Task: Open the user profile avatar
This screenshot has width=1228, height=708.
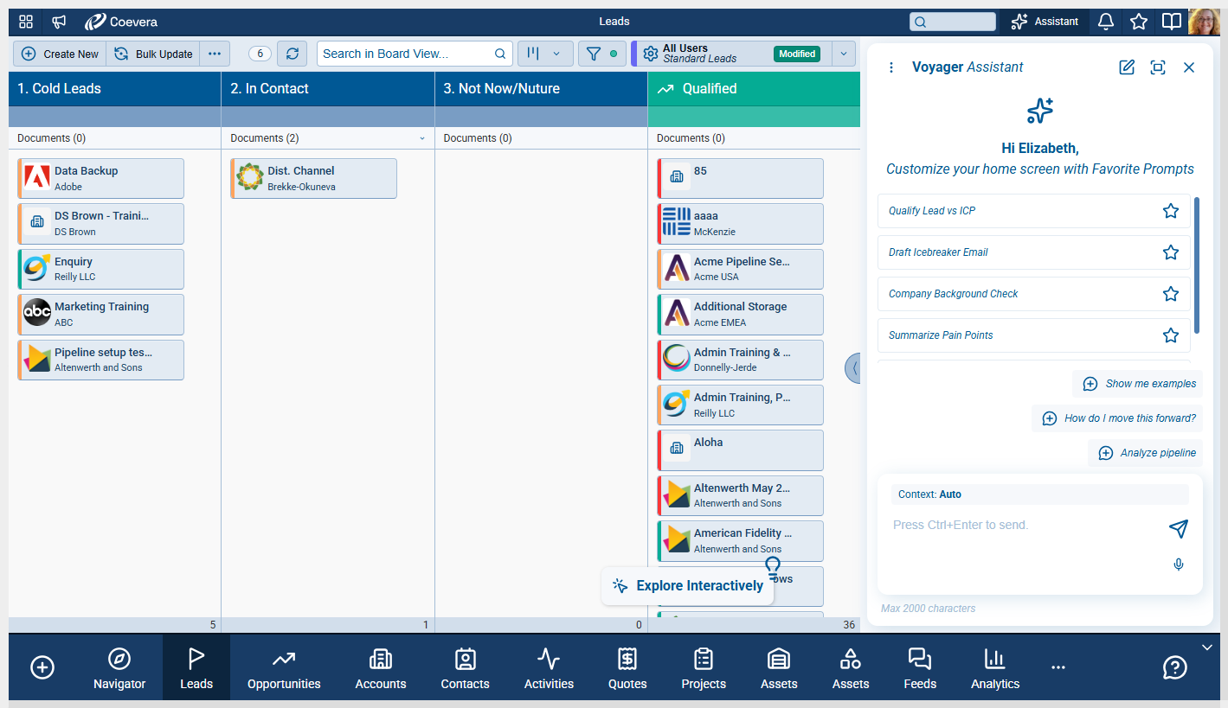Action: (x=1205, y=22)
